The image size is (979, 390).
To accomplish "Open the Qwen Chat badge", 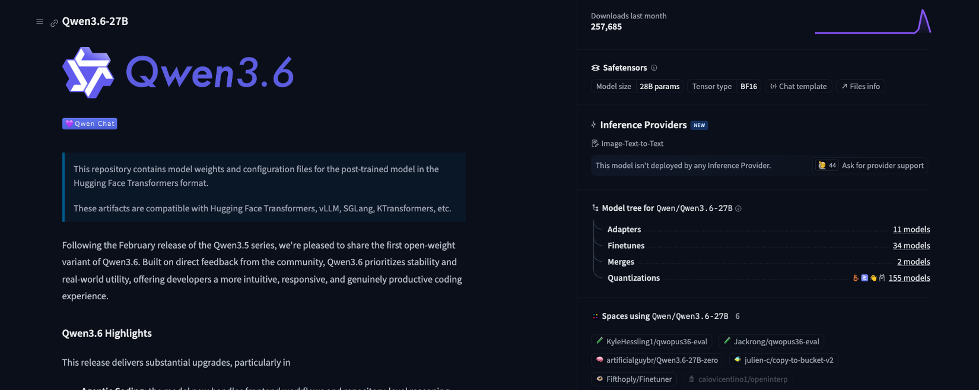I will point(90,123).
